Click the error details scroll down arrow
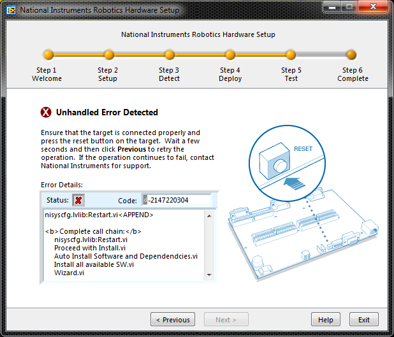 [209, 275]
